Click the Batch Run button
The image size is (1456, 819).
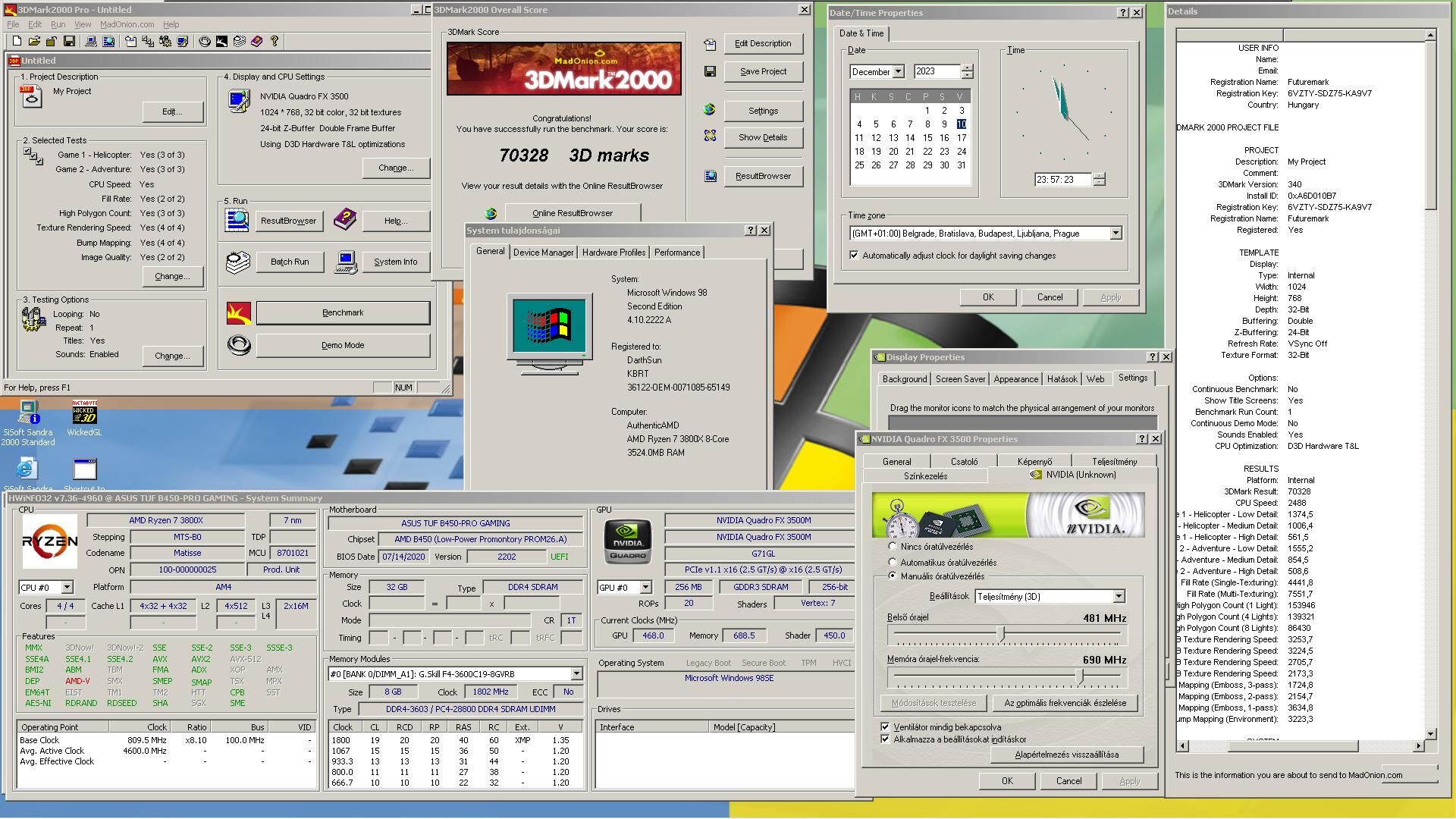pyautogui.click(x=290, y=262)
